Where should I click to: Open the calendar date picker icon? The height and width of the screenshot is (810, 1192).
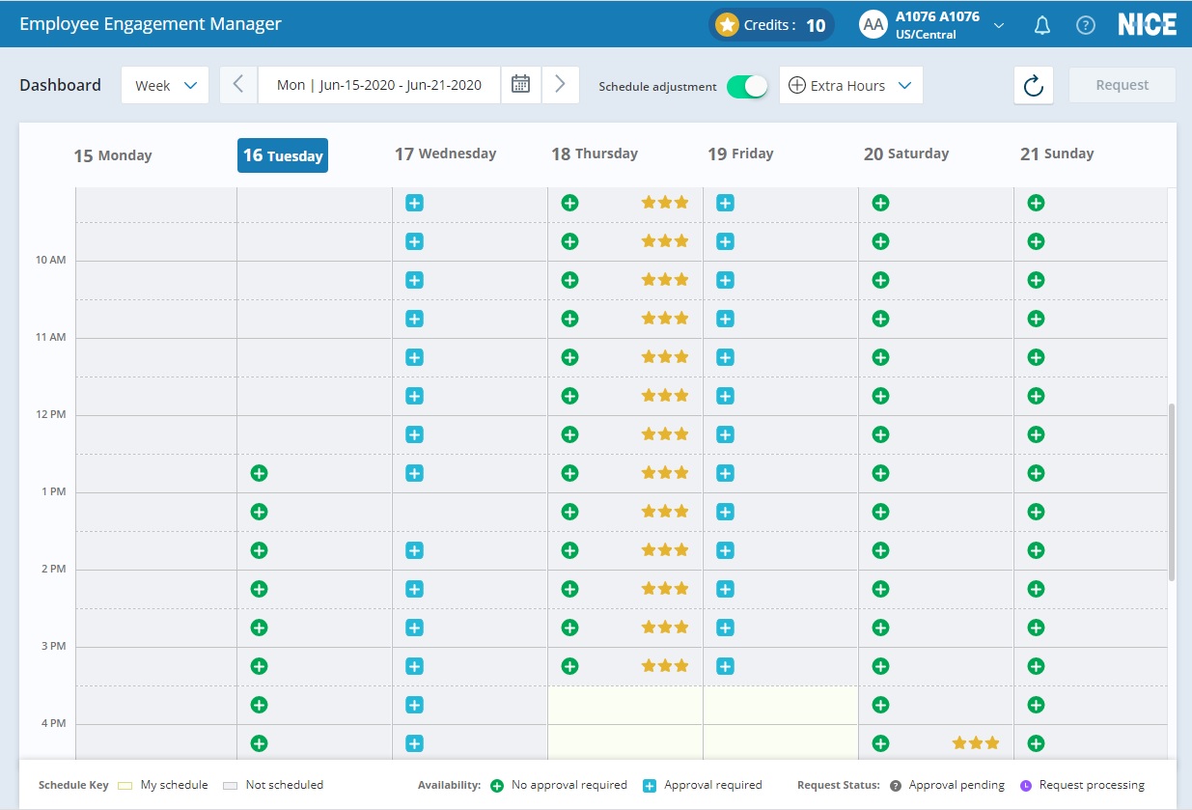pos(520,85)
